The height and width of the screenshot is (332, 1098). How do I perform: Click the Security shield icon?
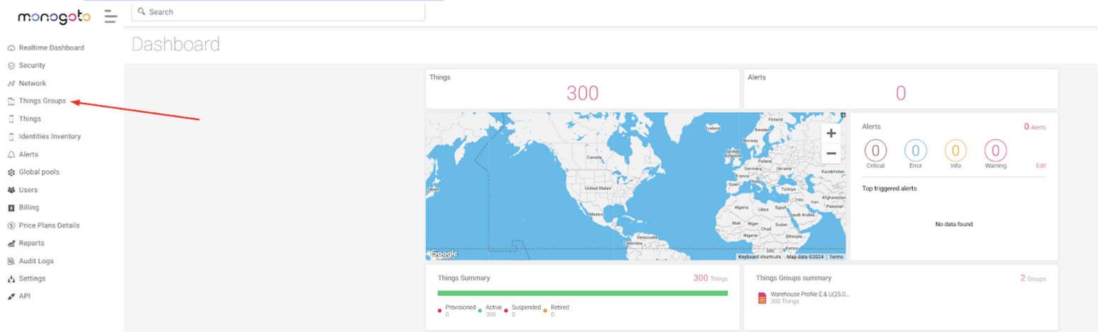pyautogui.click(x=11, y=65)
